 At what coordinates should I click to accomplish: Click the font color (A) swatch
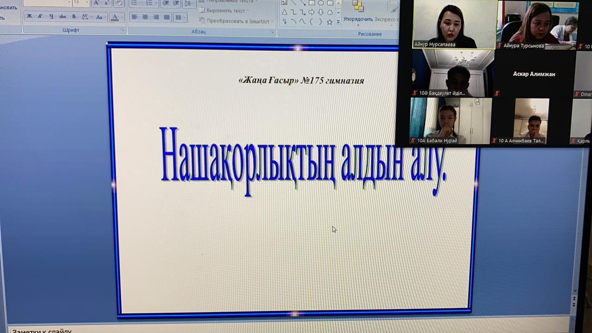(115, 17)
